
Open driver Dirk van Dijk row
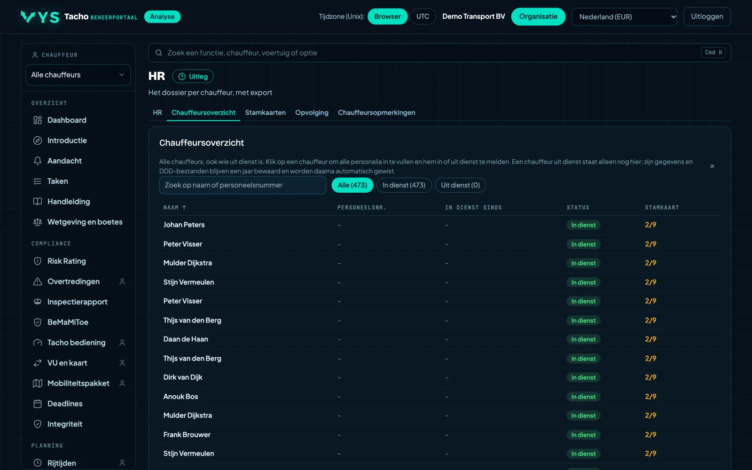coord(439,377)
